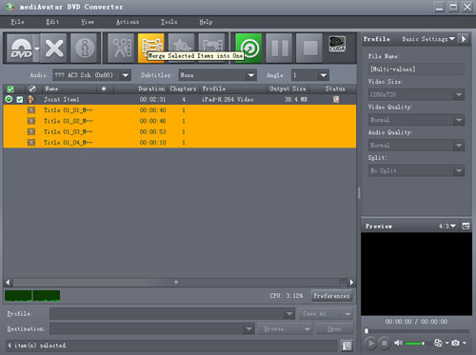Open the bottom Profile combo box
This screenshot has height=355, width=476.
(x=172, y=314)
